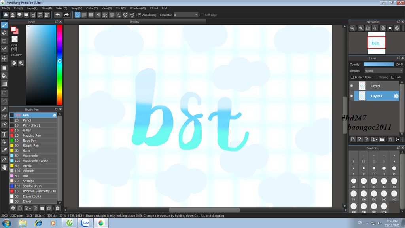The width and height of the screenshot is (405, 228).
Task: Zoom out using Navigator magnifier minus
Action: click(375, 28)
